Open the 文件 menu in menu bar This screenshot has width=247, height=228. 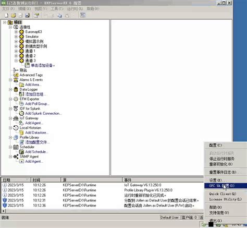8,8
